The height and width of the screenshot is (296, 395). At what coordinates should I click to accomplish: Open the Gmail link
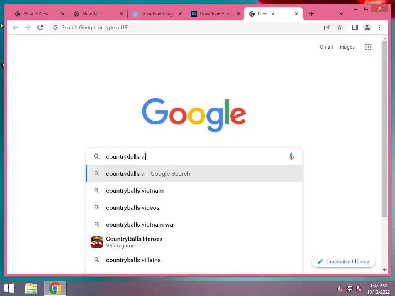(x=326, y=47)
